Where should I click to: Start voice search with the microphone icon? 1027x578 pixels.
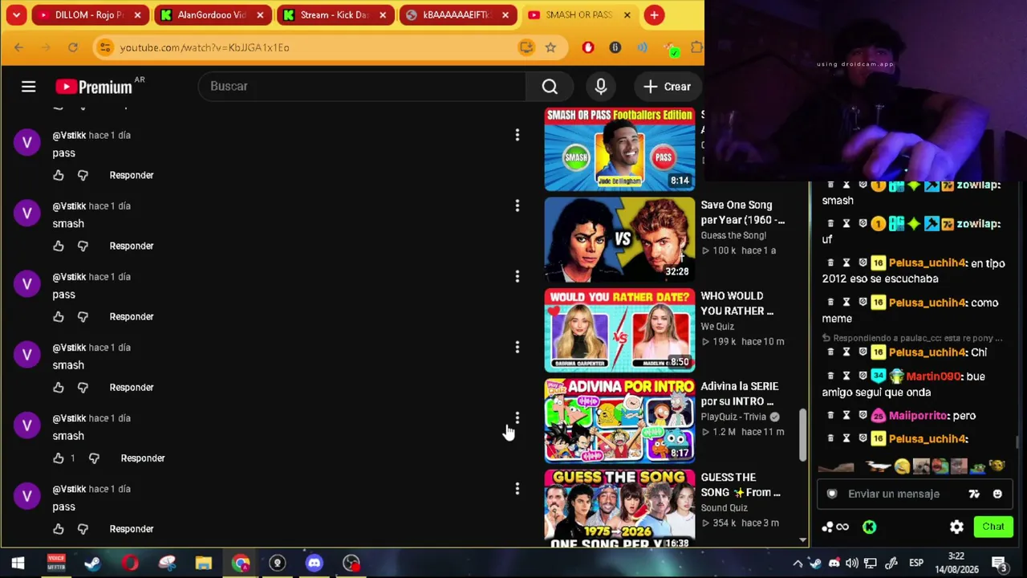pos(601,87)
